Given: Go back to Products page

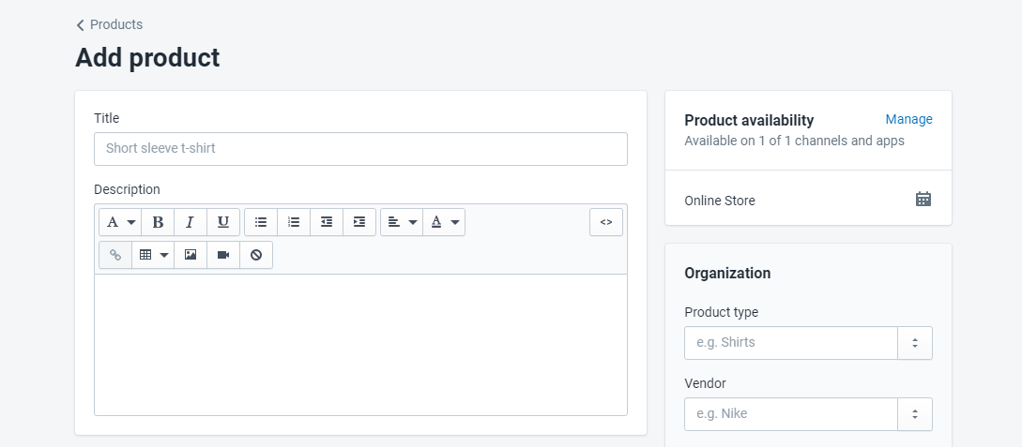Looking at the screenshot, I should click(x=110, y=24).
